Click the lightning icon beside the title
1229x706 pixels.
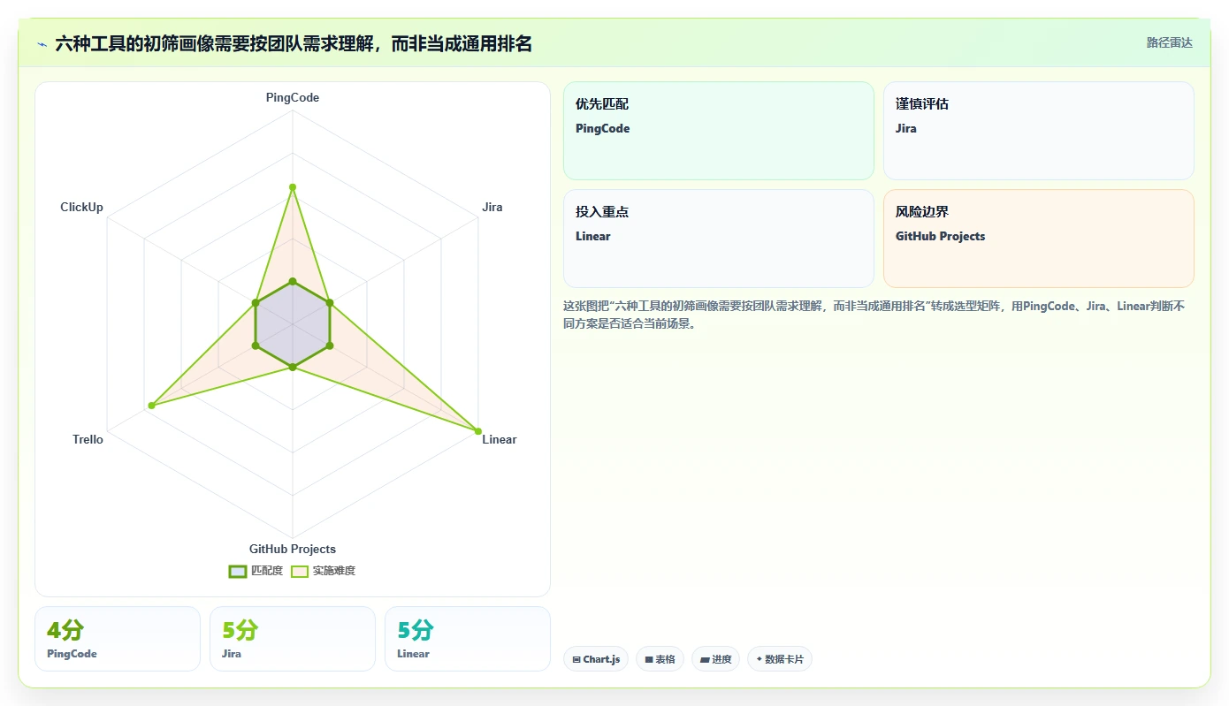point(42,43)
